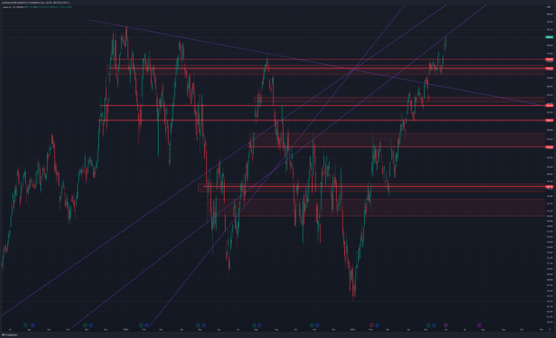Open the blue dividend marker at May 2023
556x338 pixels.
[434, 325]
